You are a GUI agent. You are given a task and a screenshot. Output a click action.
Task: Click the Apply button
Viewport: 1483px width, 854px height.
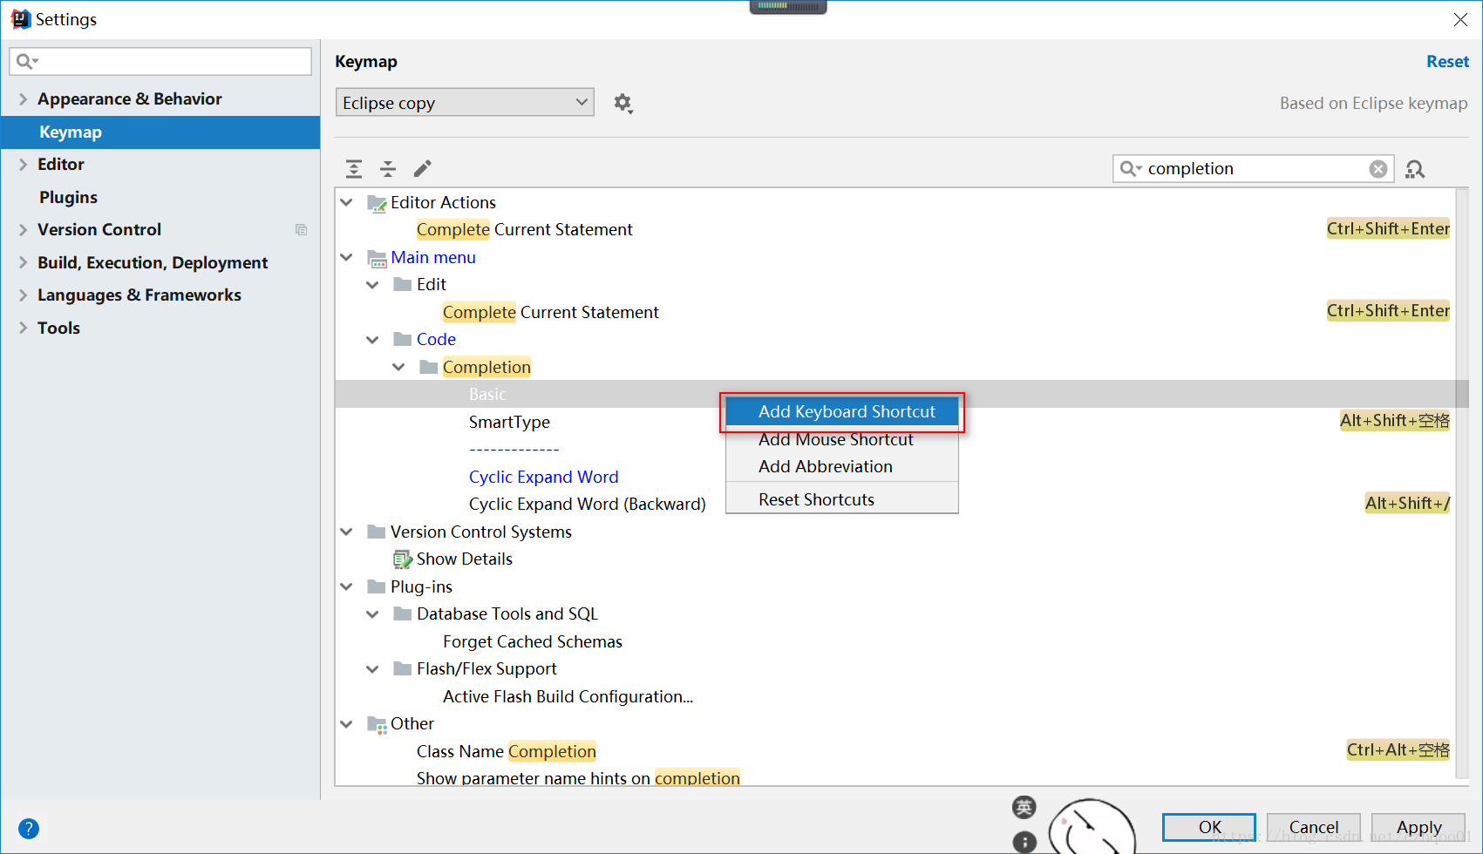tap(1418, 827)
